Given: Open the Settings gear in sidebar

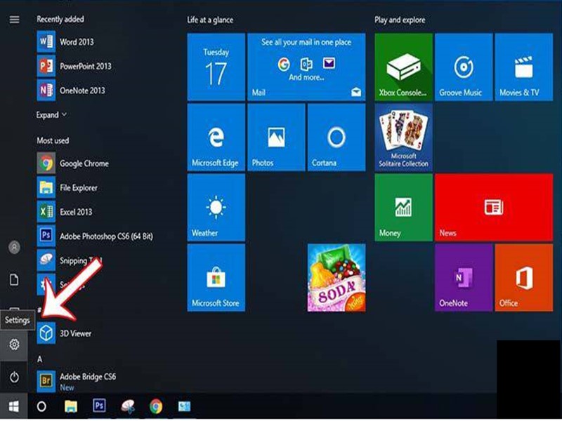Looking at the screenshot, I should coord(14,344).
